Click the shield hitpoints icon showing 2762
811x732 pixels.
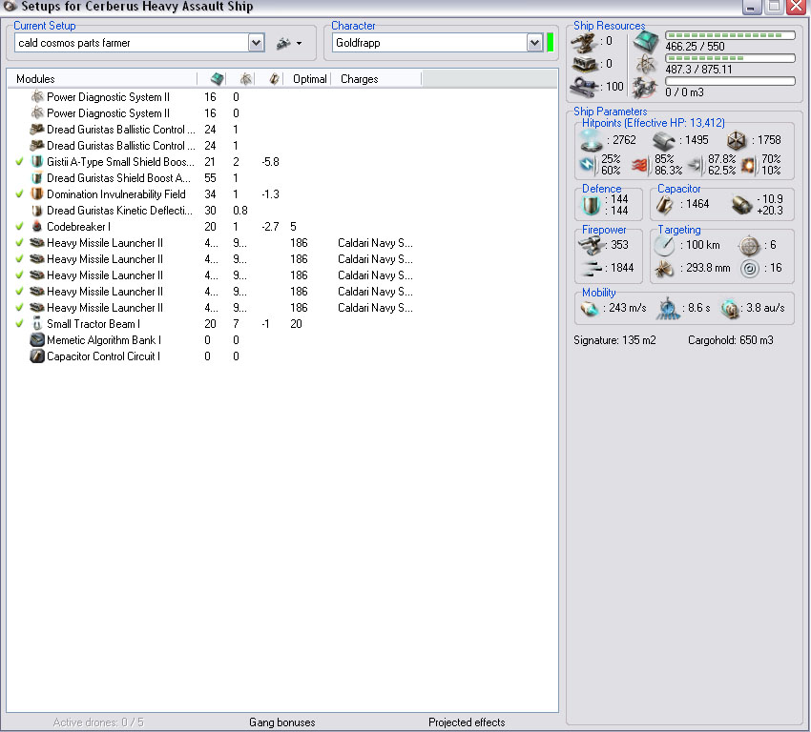pos(592,140)
